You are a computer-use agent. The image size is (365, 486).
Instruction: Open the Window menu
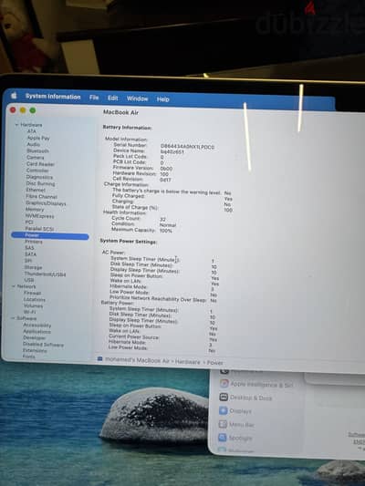137,98
